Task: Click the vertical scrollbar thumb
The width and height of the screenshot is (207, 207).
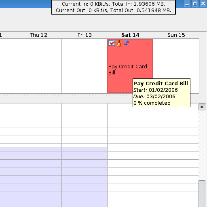Action: pos(202,194)
